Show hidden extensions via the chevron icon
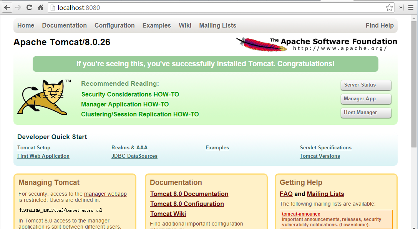This screenshot has height=229, width=418. 400,8
